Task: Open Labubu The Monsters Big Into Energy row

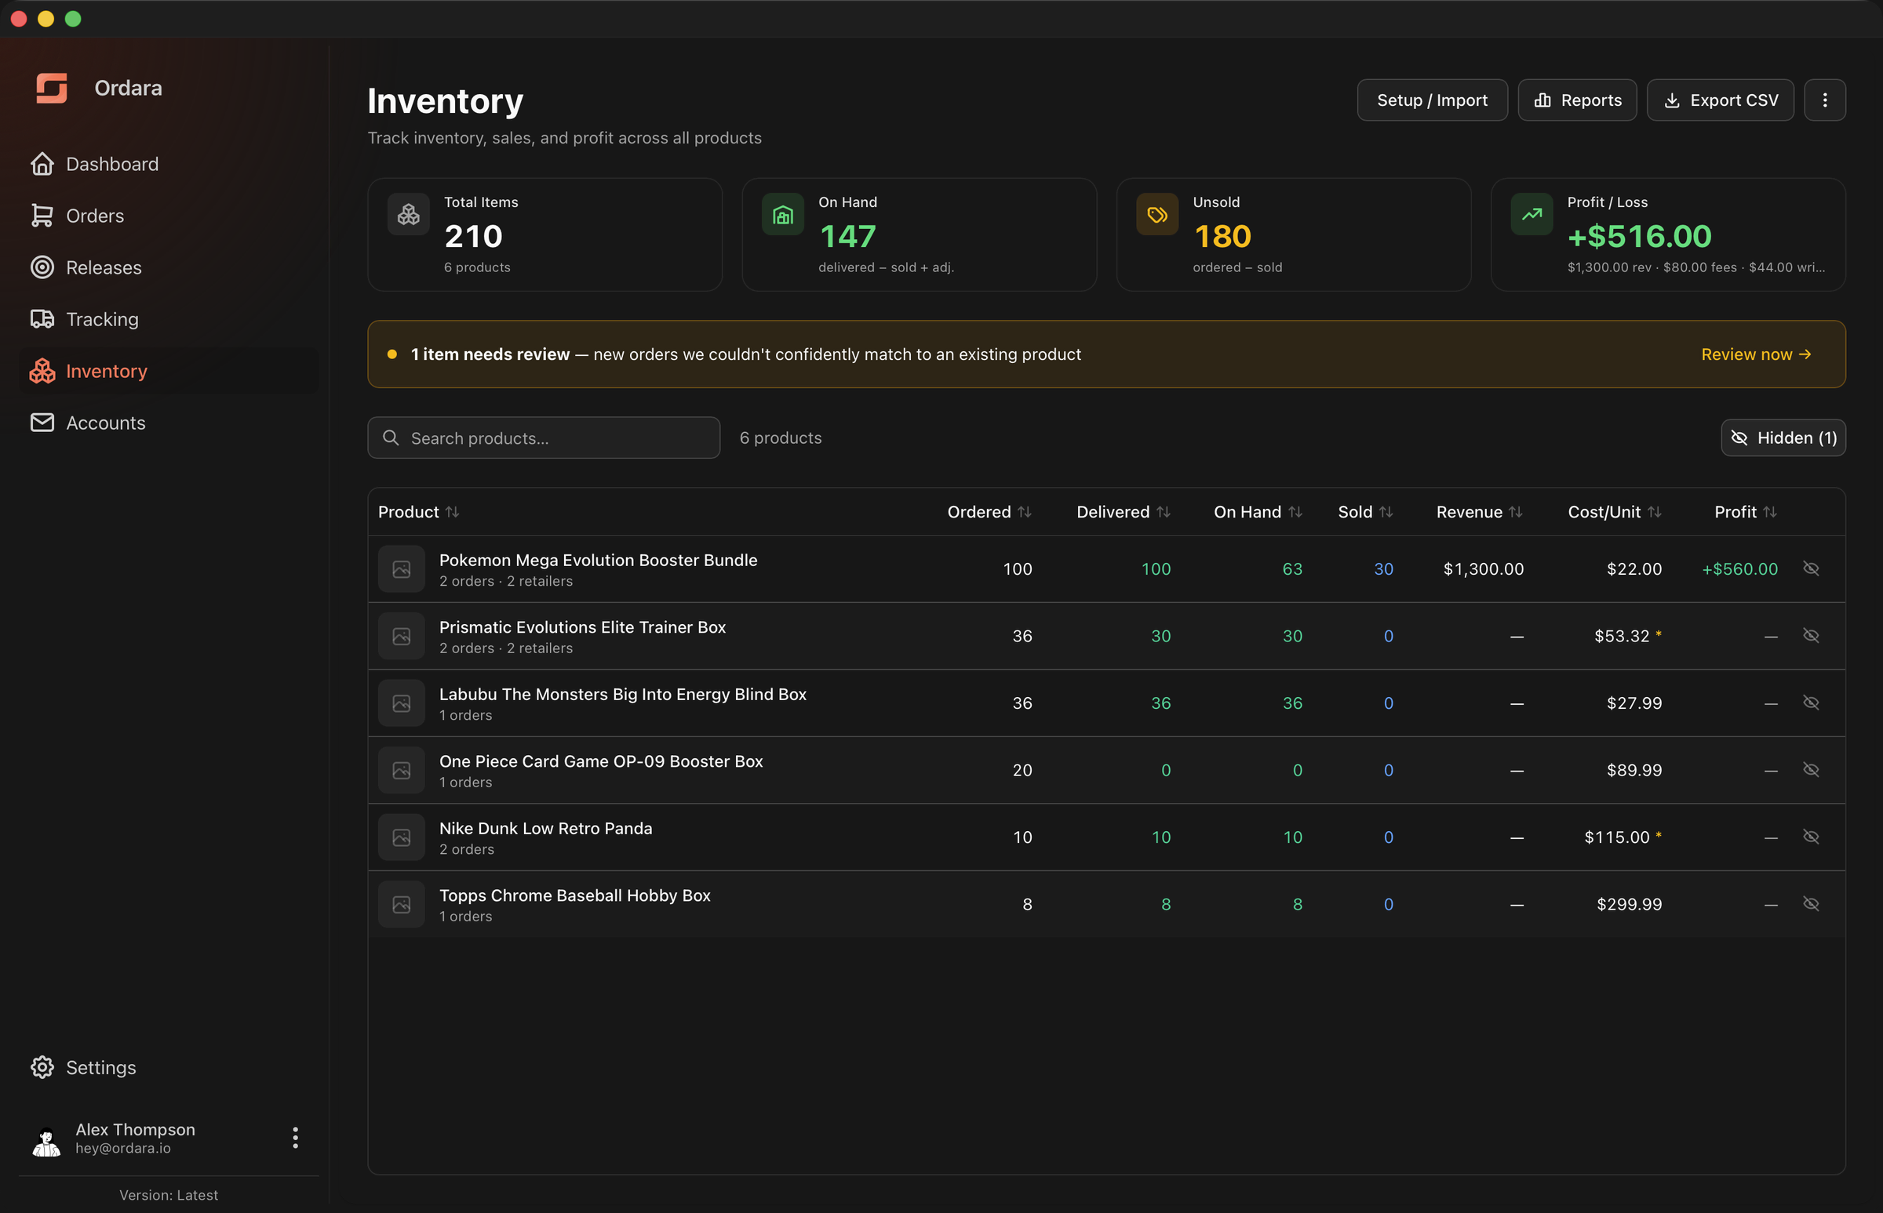Action: (1106, 703)
